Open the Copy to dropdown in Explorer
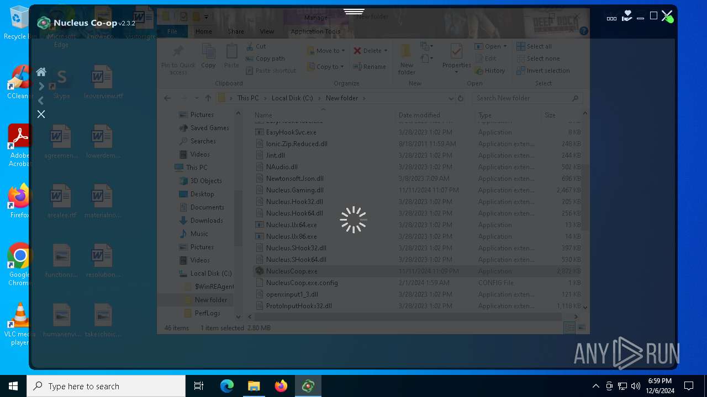Screen dimensions: 707x397 pos(326,67)
